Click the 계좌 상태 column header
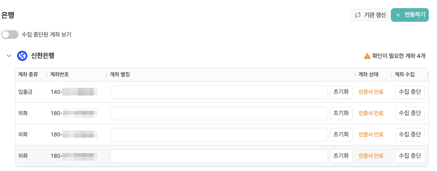 pos(368,74)
